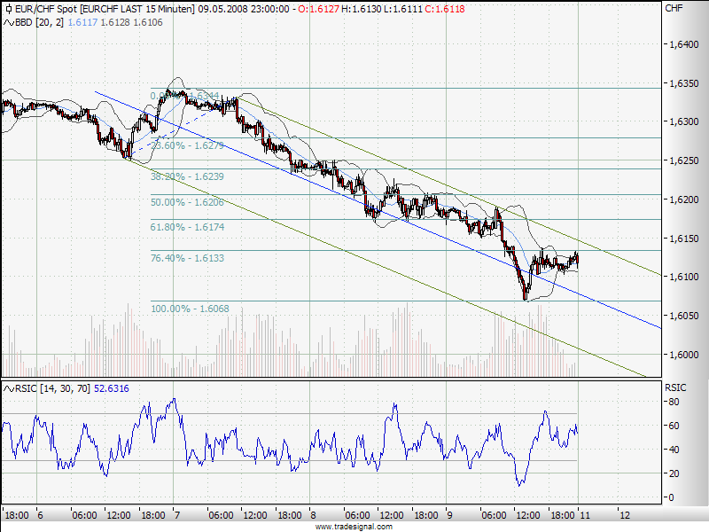This screenshot has height=532, width=709.
Task: Click the RSI scale value 0
Action: click(671, 497)
